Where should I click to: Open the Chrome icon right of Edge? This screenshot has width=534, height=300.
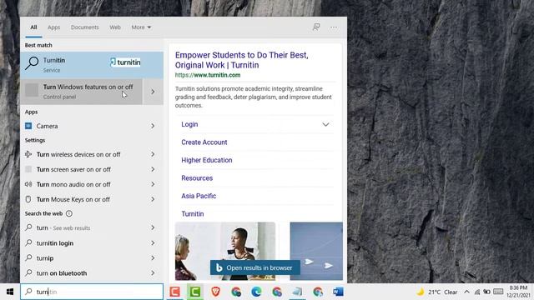[x=277, y=292]
